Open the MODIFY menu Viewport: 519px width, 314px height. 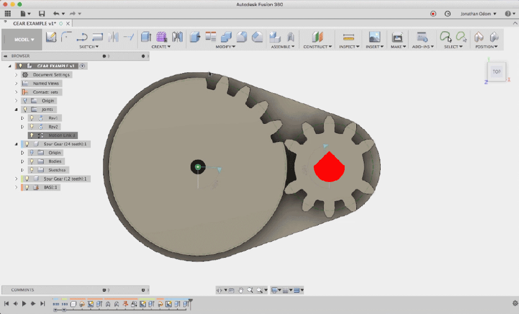pos(226,47)
